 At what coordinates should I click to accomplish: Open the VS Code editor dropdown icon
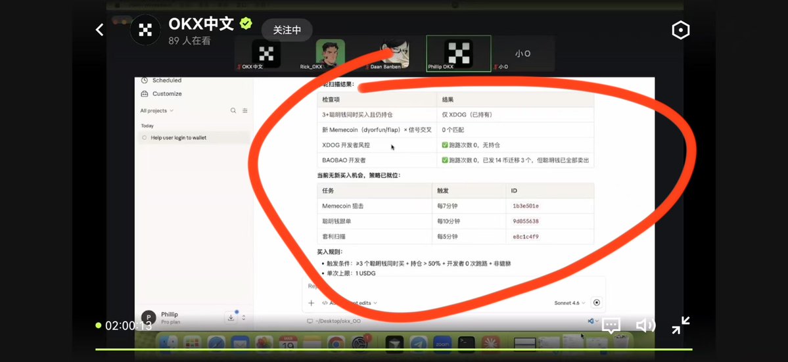(x=593, y=321)
